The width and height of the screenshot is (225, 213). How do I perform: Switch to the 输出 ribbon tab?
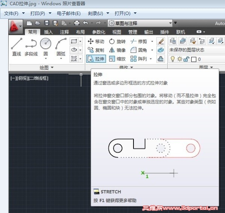pyautogui.click(x=148, y=32)
